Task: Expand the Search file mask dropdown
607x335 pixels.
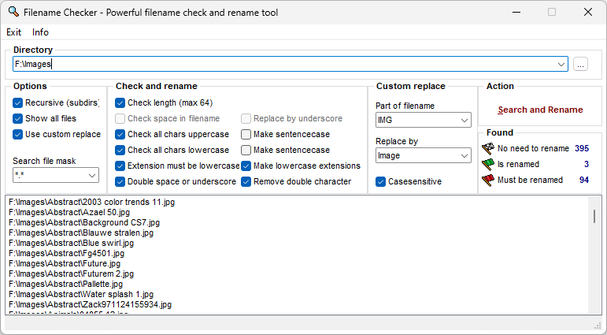Action: (x=92, y=176)
